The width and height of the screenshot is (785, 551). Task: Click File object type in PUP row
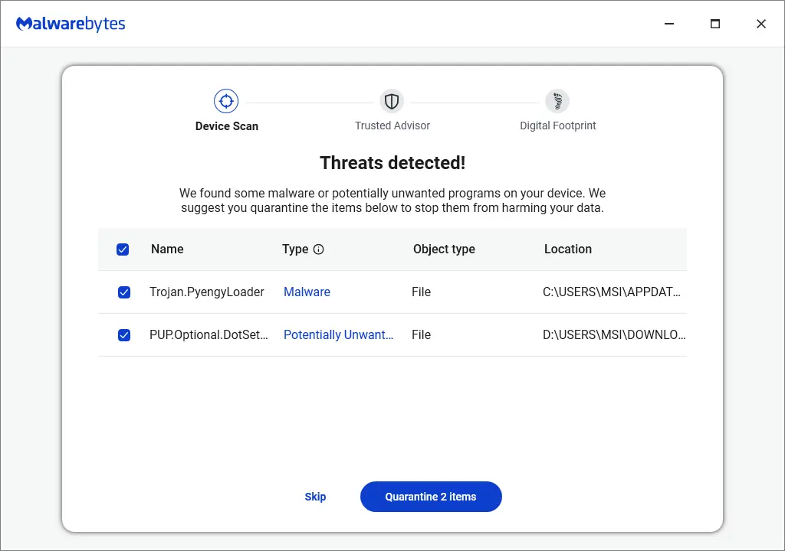click(x=421, y=335)
